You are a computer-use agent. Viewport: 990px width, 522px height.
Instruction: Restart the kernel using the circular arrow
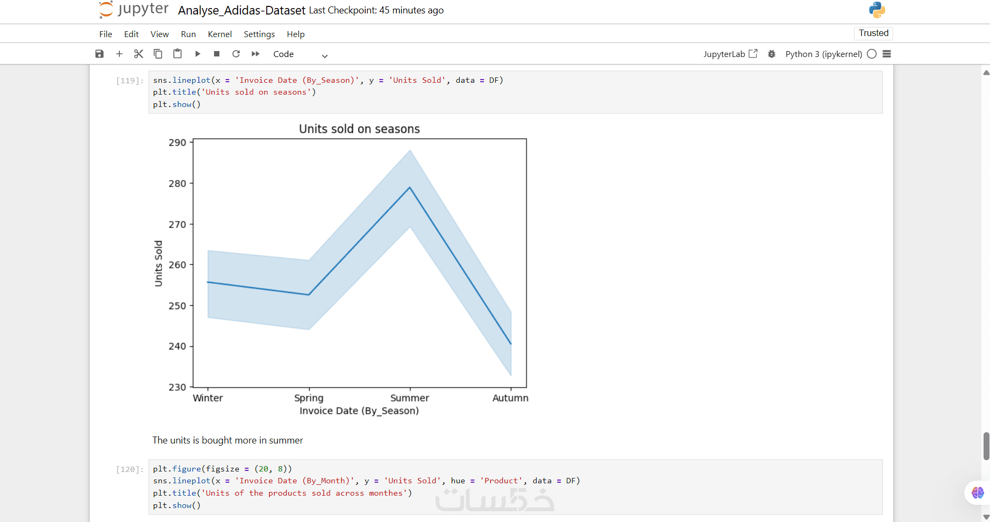[x=236, y=54]
